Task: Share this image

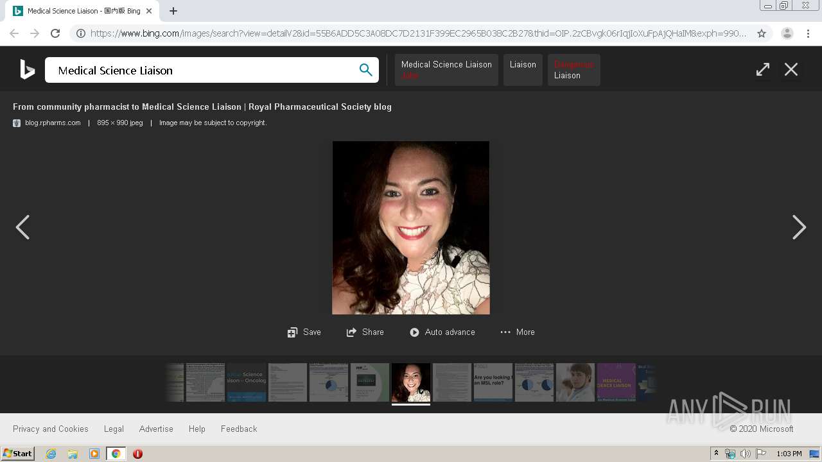Action: pyautogui.click(x=365, y=332)
